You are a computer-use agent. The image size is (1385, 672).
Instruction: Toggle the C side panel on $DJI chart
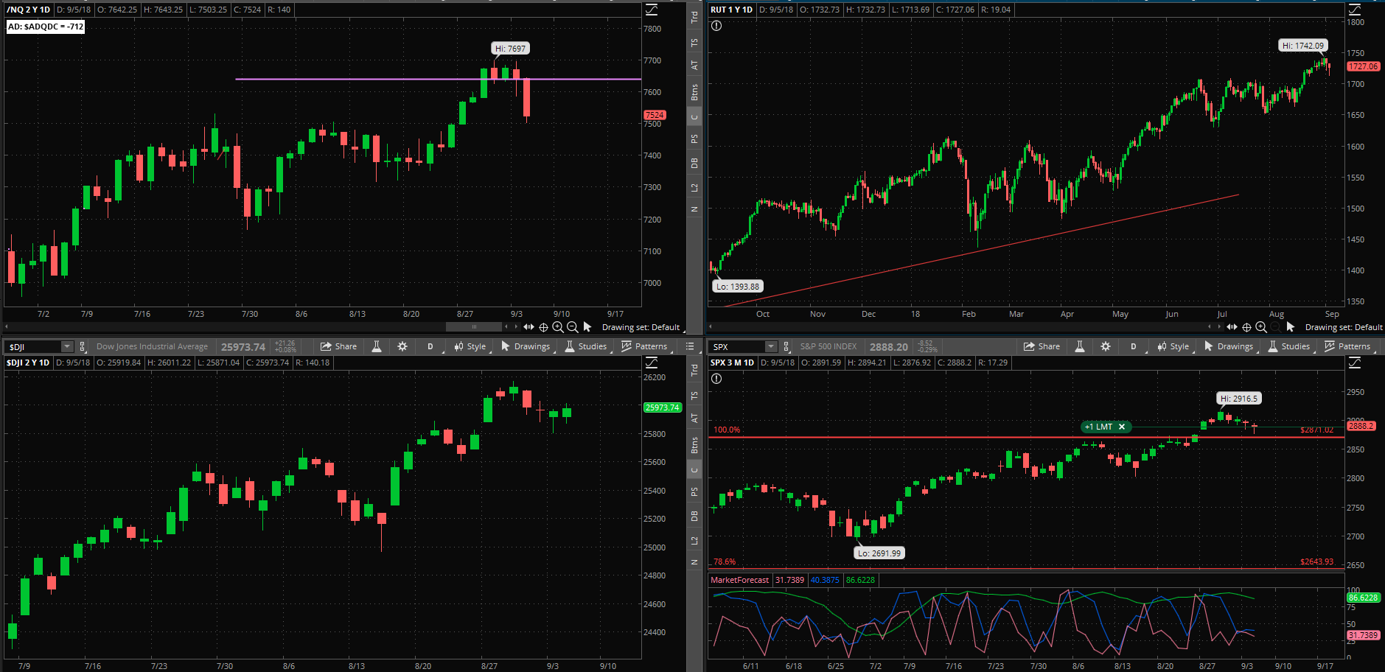tap(694, 469)
